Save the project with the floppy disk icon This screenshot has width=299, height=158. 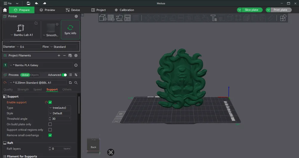28,3
